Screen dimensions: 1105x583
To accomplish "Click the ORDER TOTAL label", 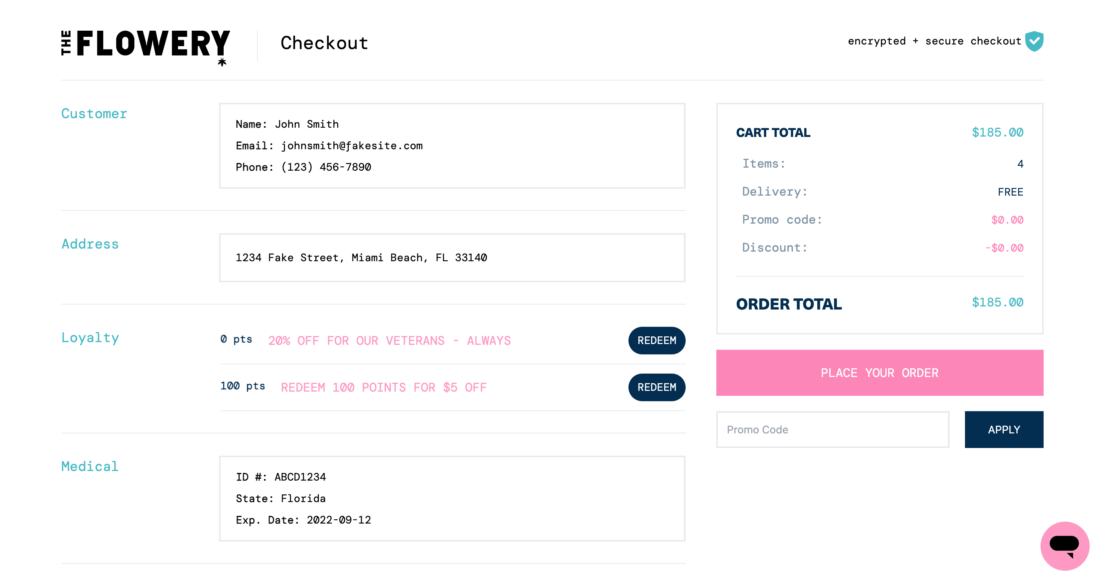I will click(x=789, y=304).
